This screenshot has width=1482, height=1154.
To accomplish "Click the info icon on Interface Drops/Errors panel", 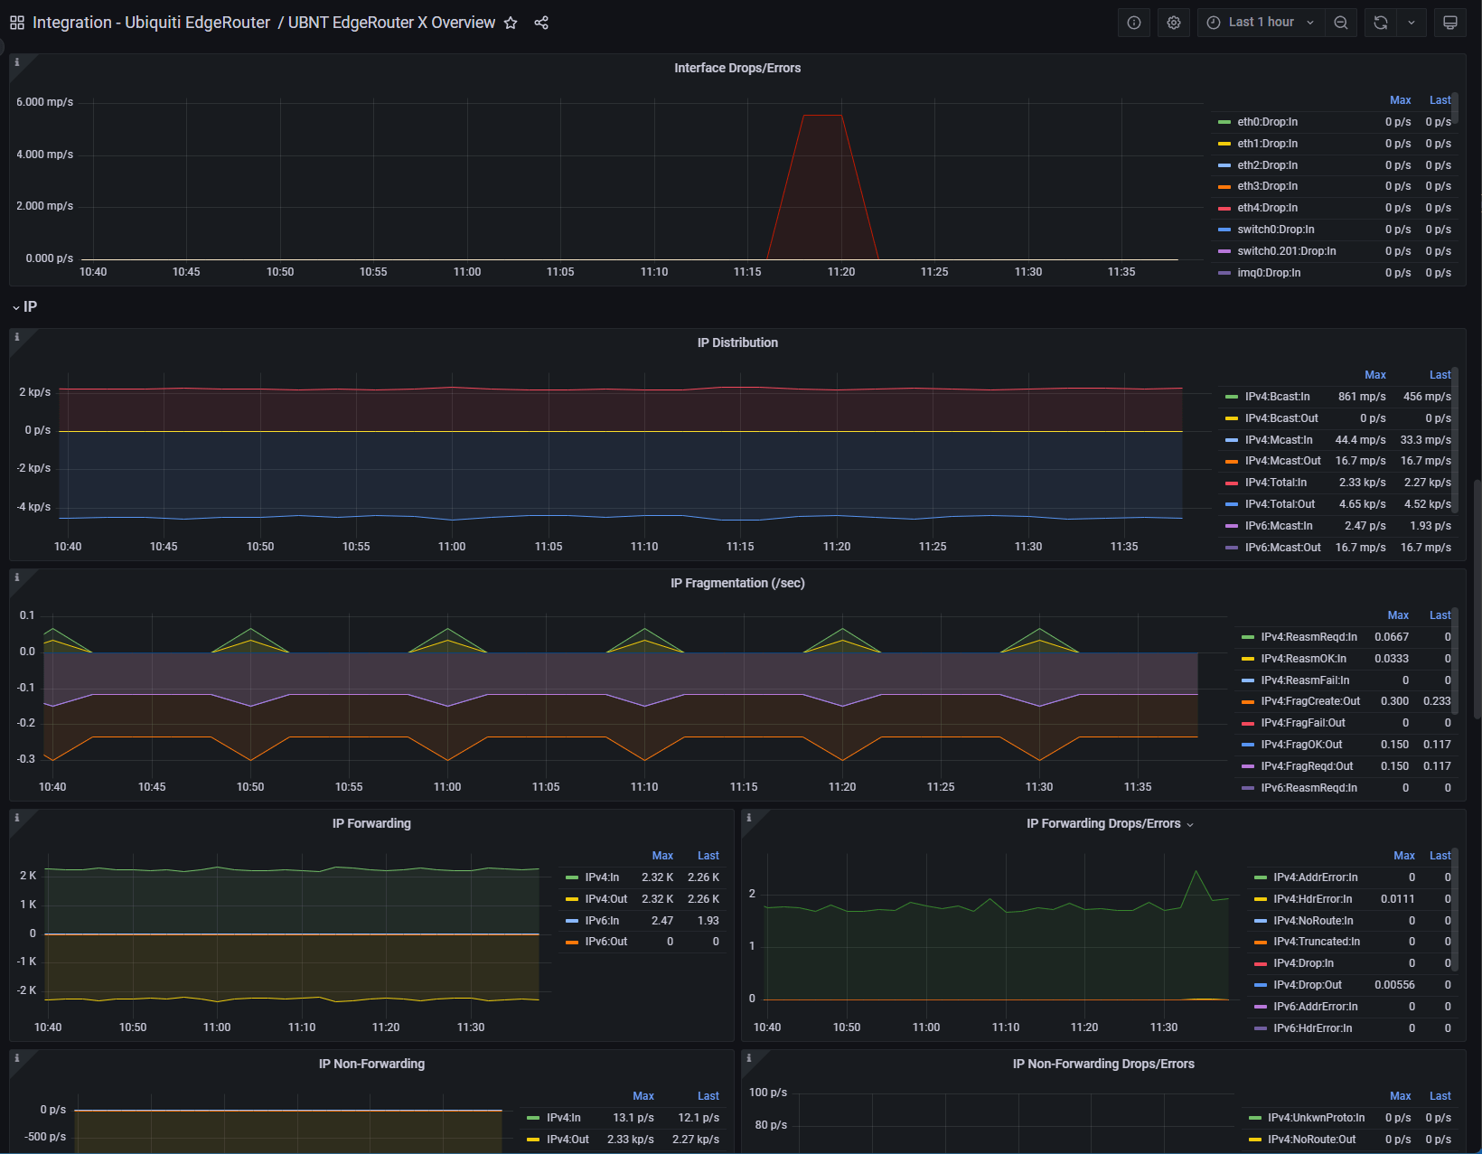I will point(17,61).
